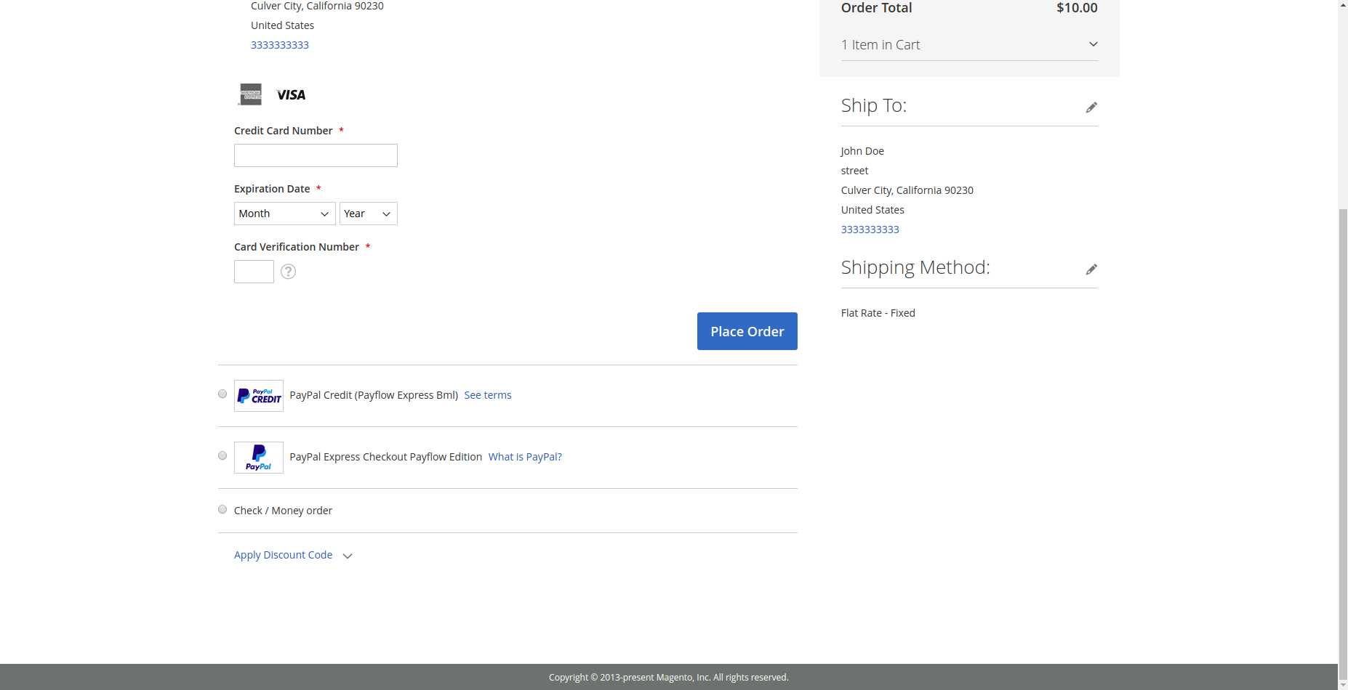Viewport: 1348px width, 690px height.
Task: Click the Magento copyright footer text
Action: (x=669, y=678)
